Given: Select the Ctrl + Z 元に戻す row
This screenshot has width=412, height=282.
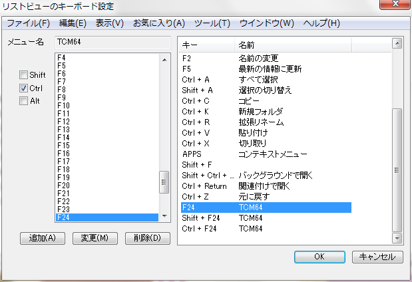Looking at the screenshot, I should click(266, 197).
